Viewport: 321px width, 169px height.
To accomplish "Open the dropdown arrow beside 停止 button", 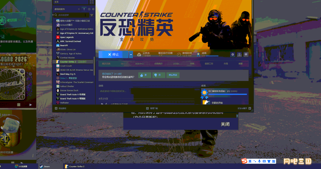I will click(x=131, y=55).
